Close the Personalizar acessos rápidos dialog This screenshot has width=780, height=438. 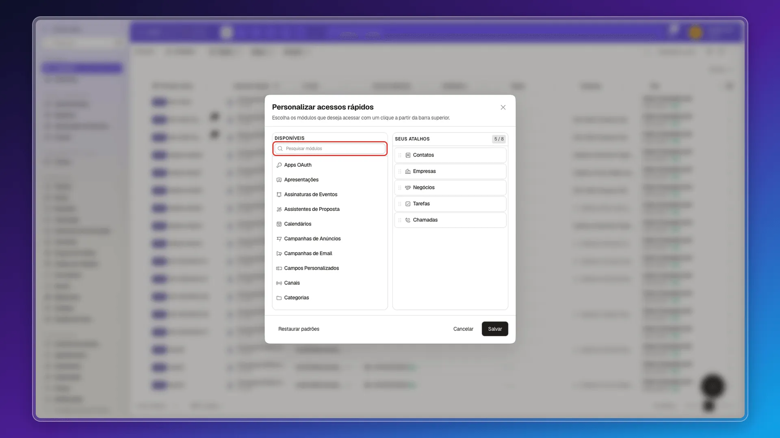tap(503, 107)
